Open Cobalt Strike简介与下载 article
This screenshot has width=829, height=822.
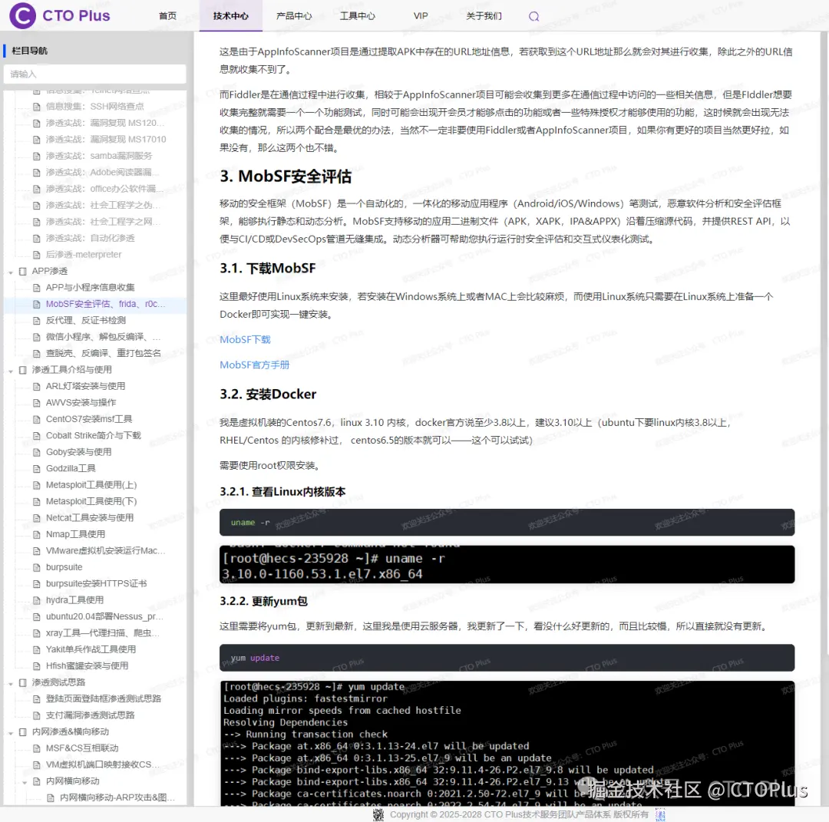coord(93,435)
